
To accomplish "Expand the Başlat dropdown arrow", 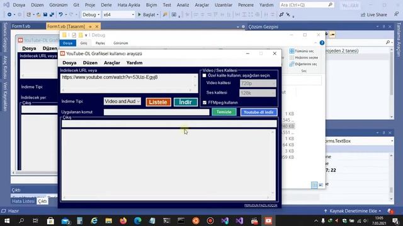I will click(x=157, y=15).
